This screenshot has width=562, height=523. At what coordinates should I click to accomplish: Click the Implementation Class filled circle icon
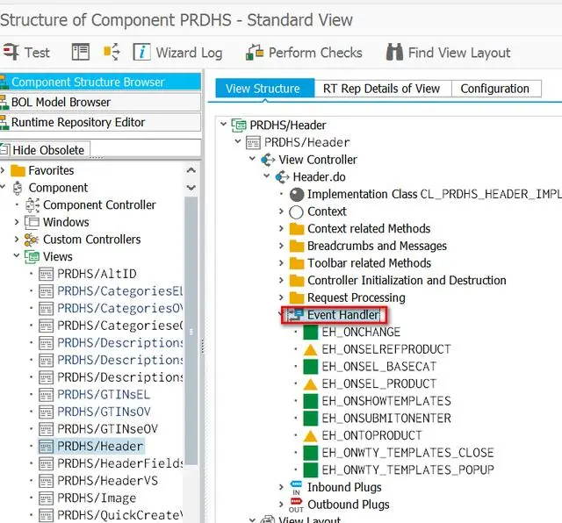pos(297,195)
